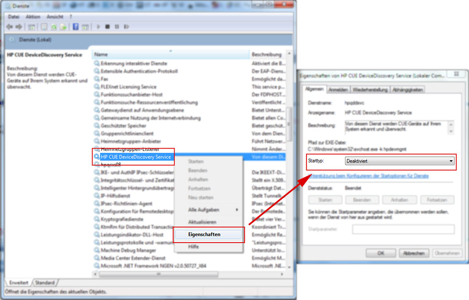Click the gear icon of FLEXnet Licensing Service
The width and height of the screenshot is (469, 300).
pyautogui.click(x=97, y=86)
